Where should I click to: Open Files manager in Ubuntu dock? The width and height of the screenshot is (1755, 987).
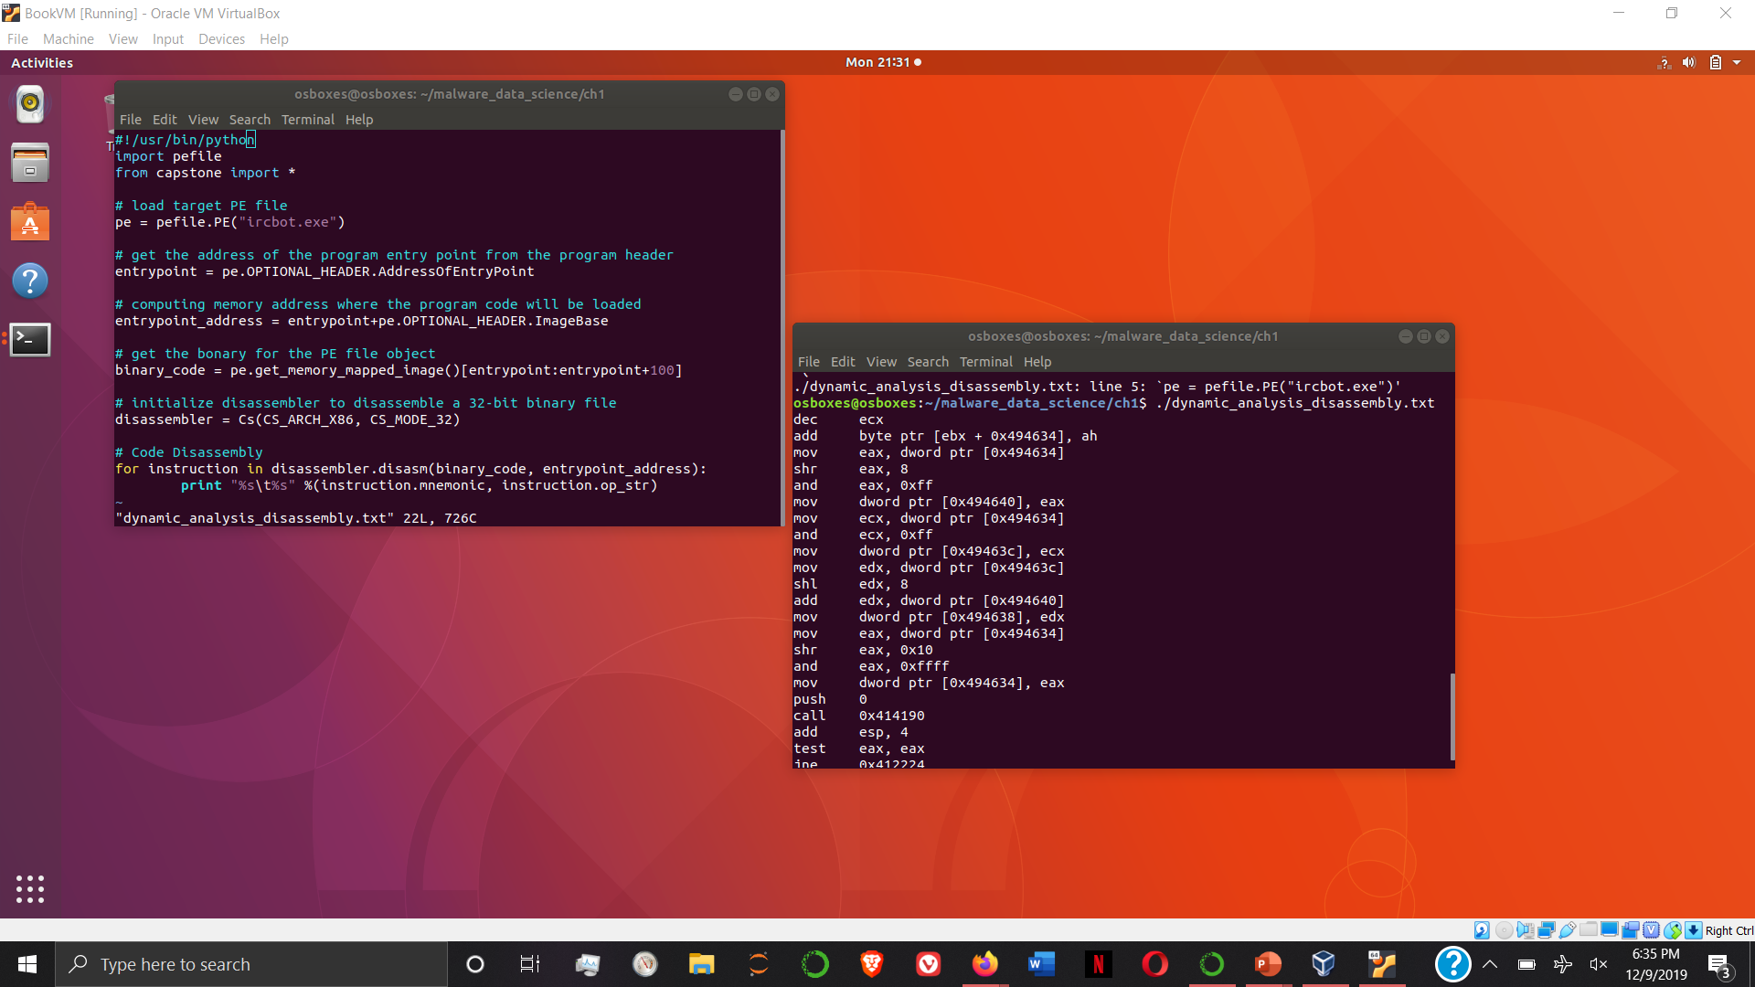tap(30, 163)
